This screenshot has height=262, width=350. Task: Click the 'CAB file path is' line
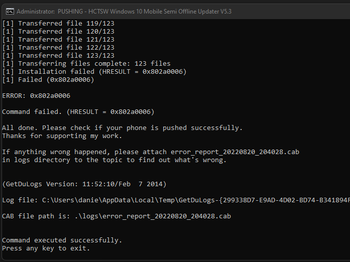[x=116, y=216]
